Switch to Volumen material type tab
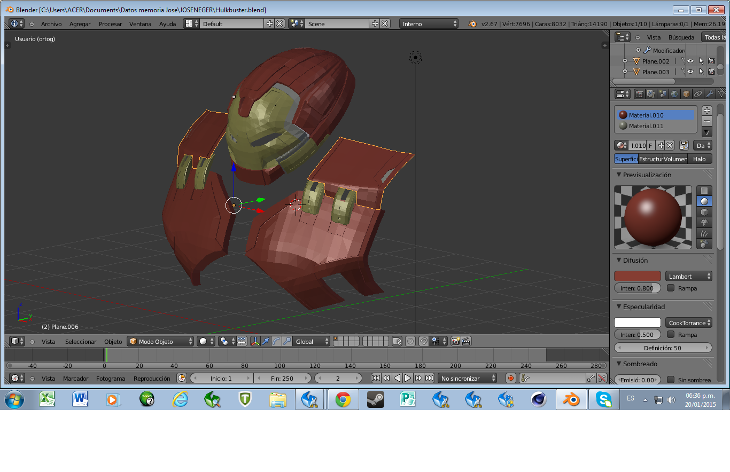This screenshot has width=730, height=472. (675, 159)
